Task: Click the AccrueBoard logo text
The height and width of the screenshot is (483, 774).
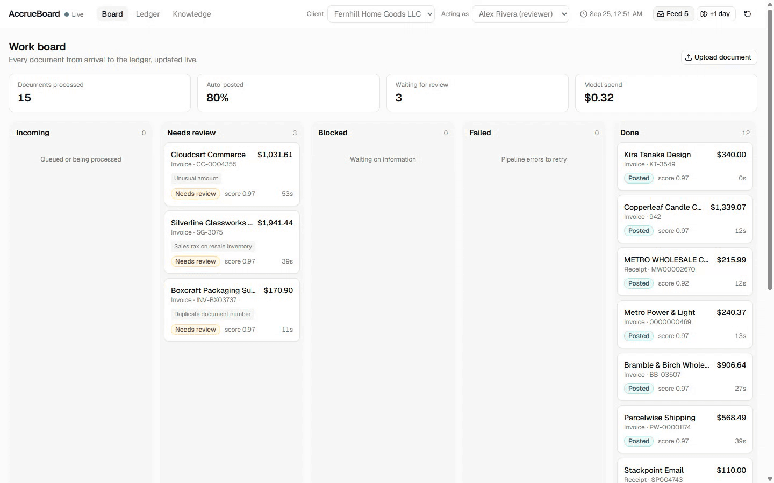Action: [x=34, y=14]
